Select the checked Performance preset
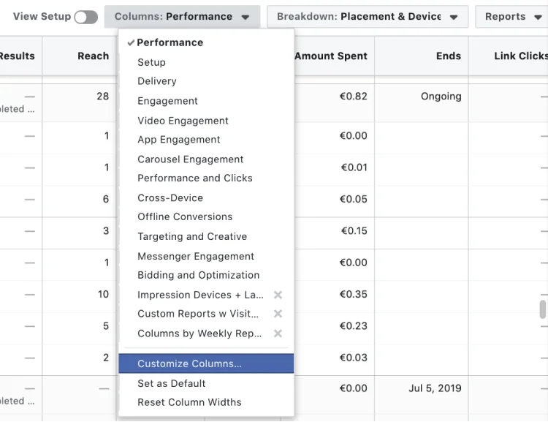The image size is (548, 422). point(170,42)
